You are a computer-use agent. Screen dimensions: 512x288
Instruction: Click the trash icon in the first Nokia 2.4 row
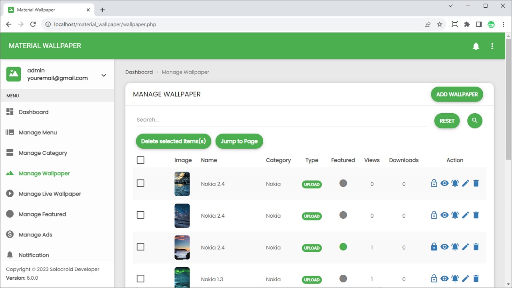[476, 183]
